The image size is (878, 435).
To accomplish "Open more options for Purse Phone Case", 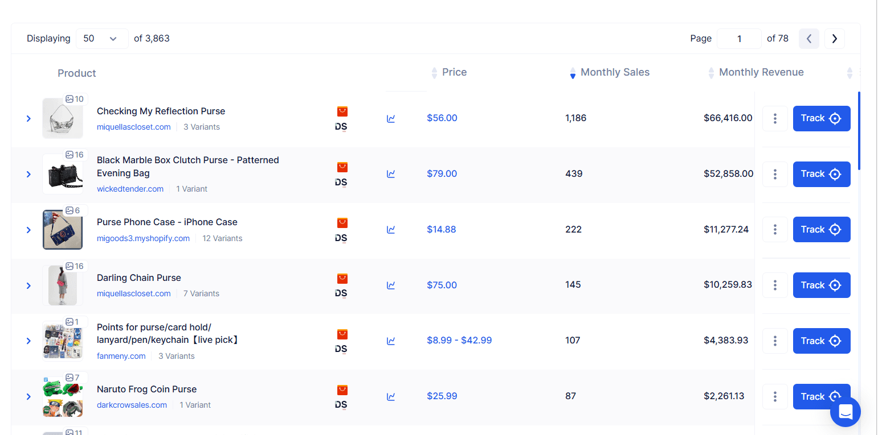I will coord(775,229).
